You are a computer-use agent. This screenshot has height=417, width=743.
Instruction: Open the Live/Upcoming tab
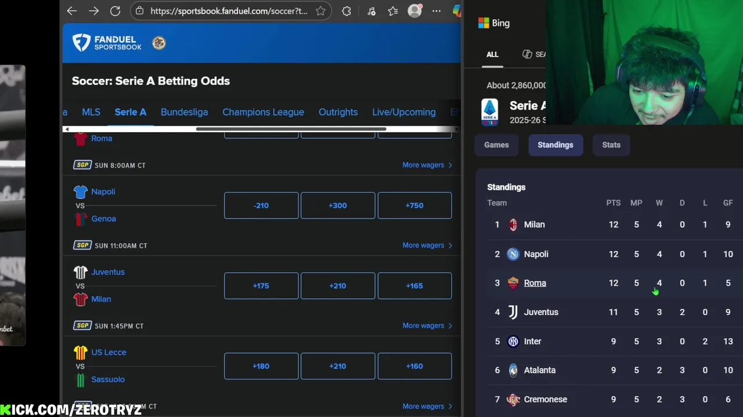(404, 112)
